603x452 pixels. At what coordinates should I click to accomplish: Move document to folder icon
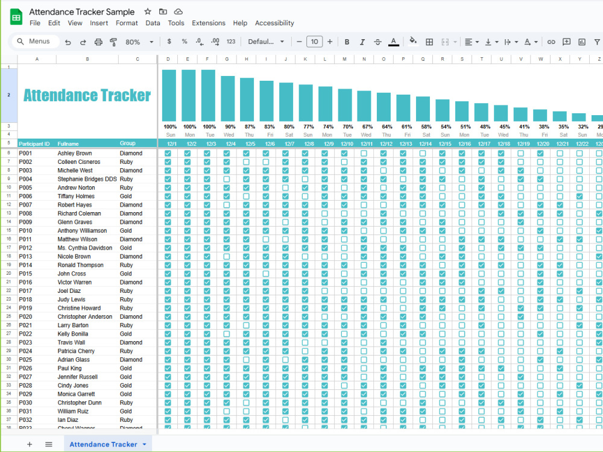pyautogui.click(x=163, y=11)
